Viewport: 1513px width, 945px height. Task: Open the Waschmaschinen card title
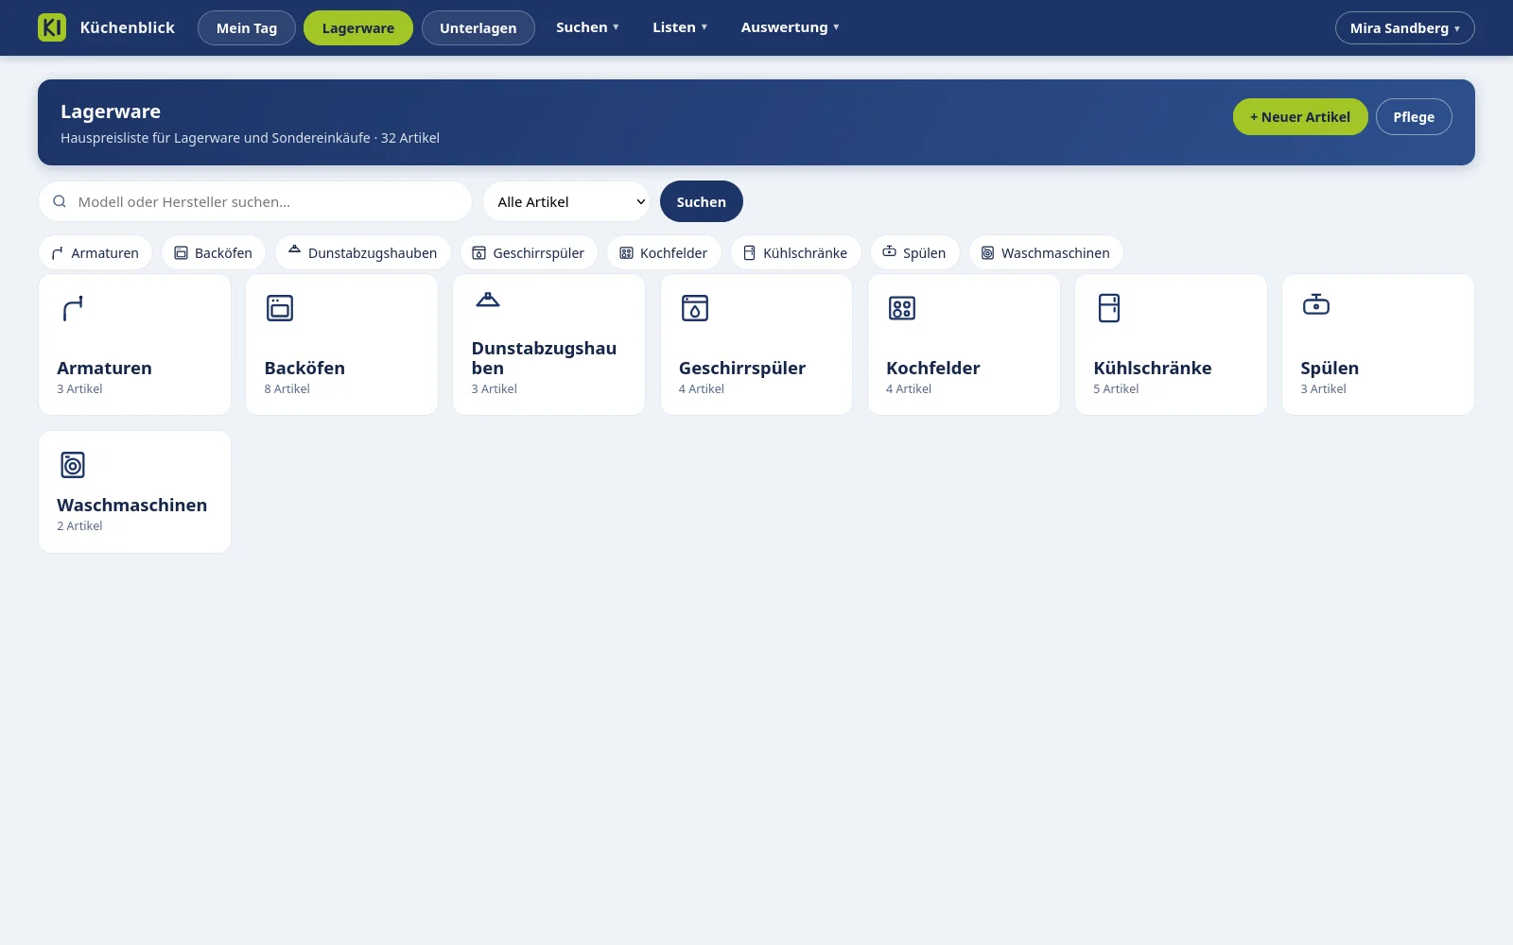[131, 506]
